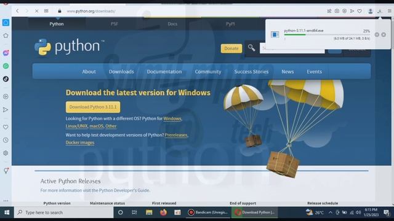Screen dimensions: 394x221
Task: Click the taskbar 'Type here to search' box
Action: tap(64, 212)
